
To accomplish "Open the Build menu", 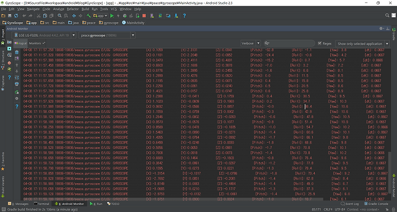I will [x=85, y=9].
